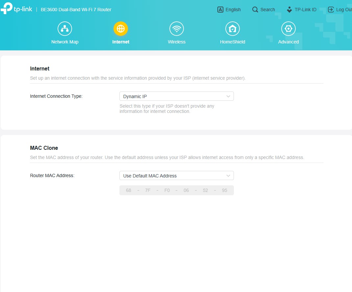Select the highlighted Internet globe icon

121,29
